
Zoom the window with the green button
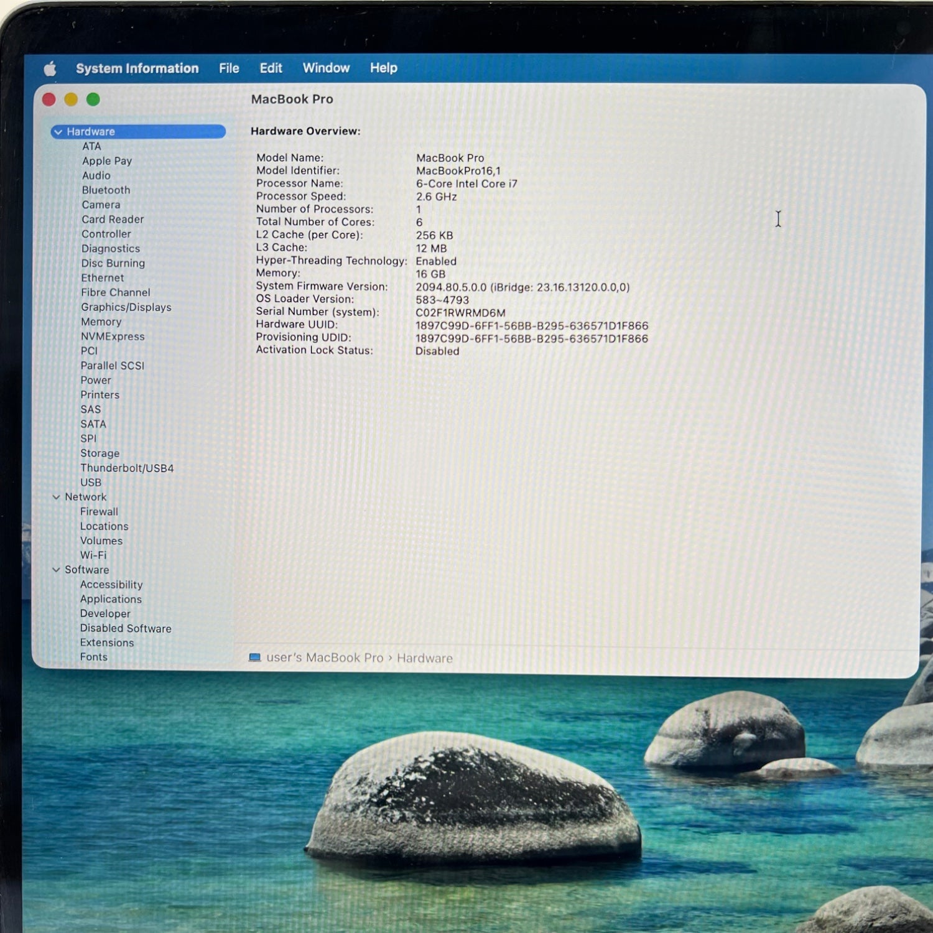[93, 100]
